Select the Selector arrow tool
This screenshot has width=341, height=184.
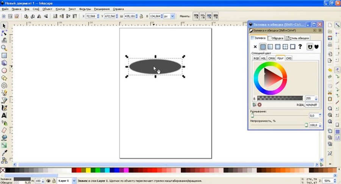coord(4,26)
